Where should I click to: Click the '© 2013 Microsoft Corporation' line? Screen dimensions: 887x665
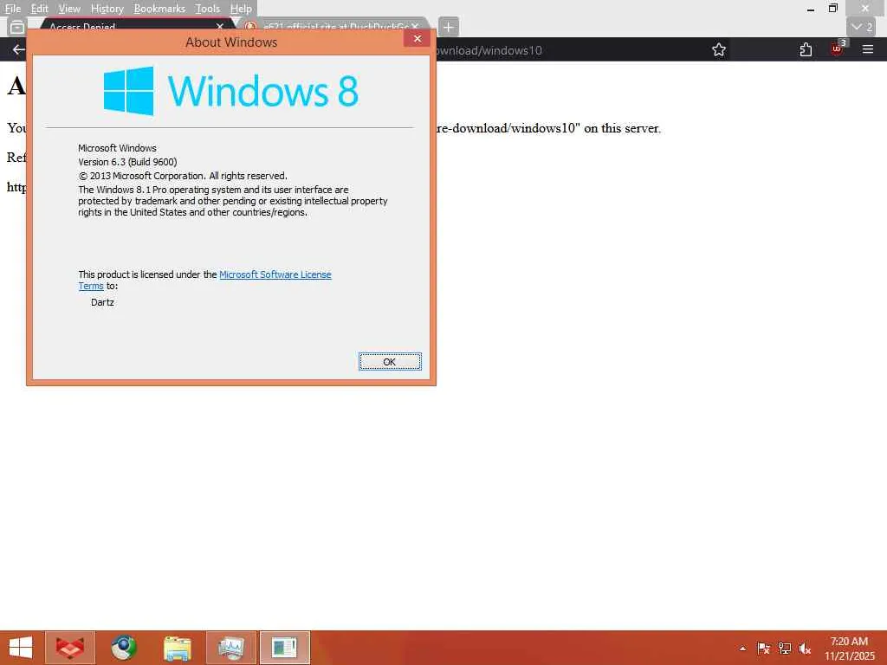pyautogui.click(x=183, y=176)
